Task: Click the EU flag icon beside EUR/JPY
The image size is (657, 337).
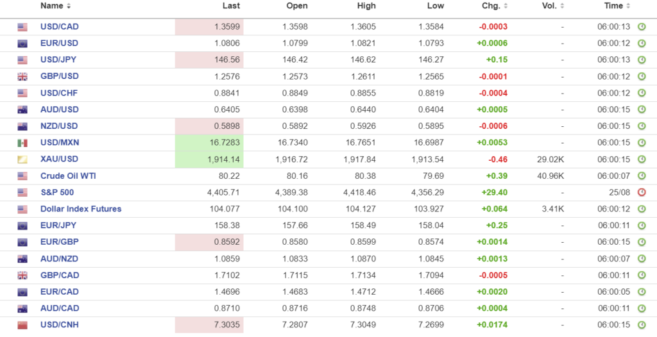Action: click(x=22, y=226)
